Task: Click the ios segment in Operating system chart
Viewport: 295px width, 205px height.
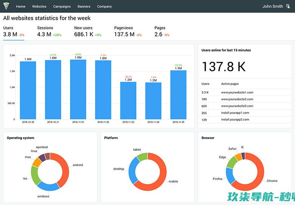Action: click(35, 175)
